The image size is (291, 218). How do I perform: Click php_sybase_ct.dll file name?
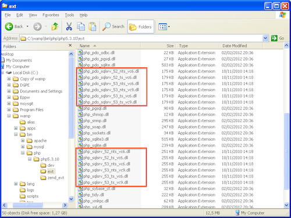point(99,188)
